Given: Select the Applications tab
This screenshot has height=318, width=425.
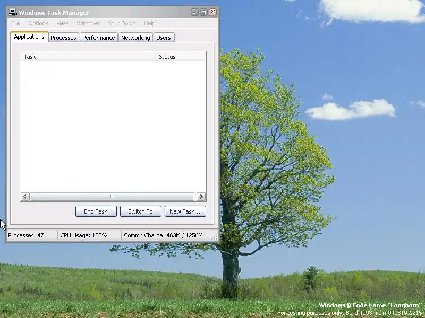Looking at the screenshot, I should coord(29,37).
